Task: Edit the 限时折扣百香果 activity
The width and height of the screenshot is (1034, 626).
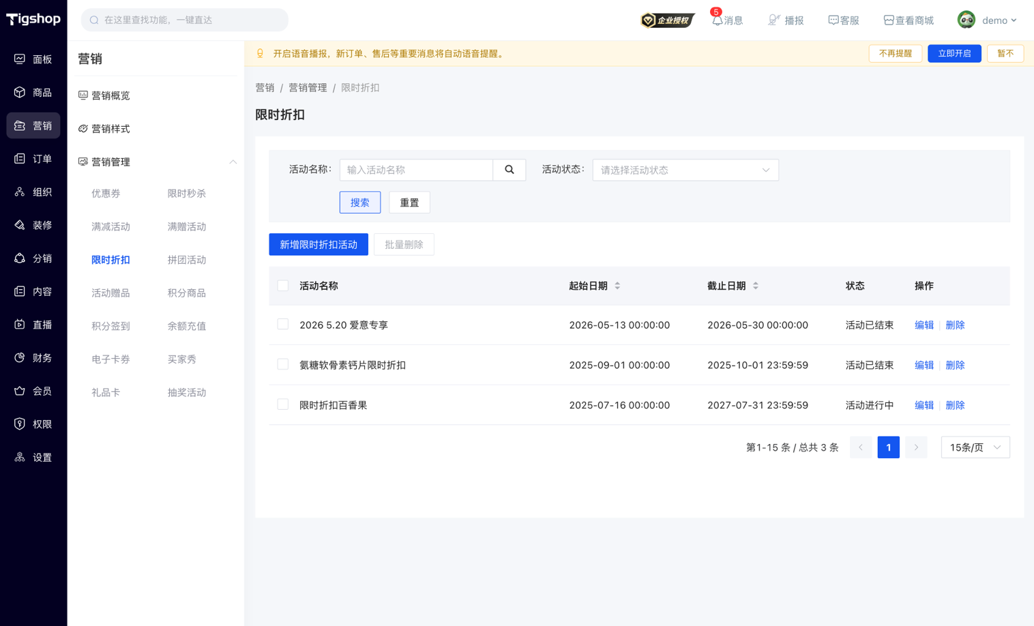Action: (x=924, y=405)
